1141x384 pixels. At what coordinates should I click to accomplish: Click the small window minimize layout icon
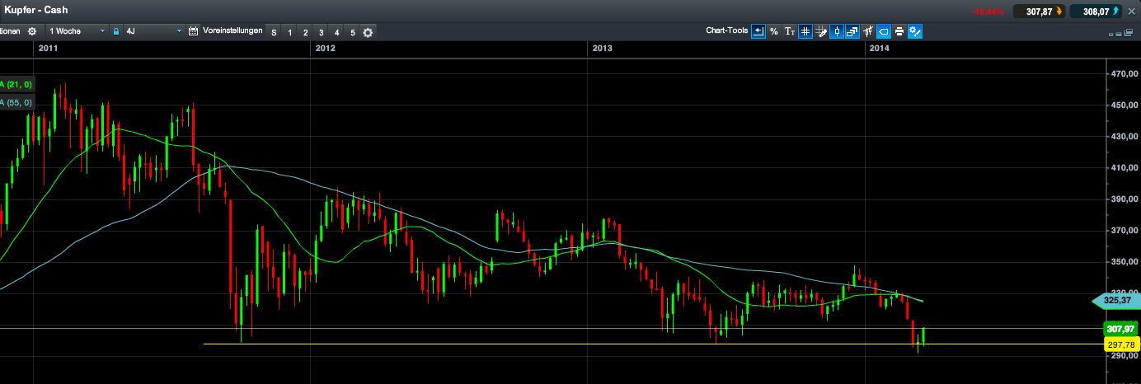(x=1112, y=34)
